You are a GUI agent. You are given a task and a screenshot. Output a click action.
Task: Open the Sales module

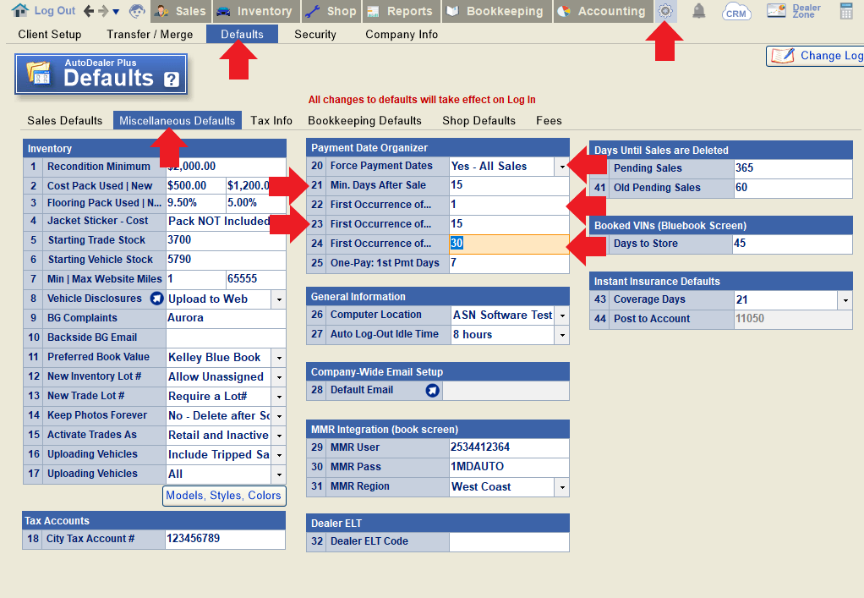point(179,11)
